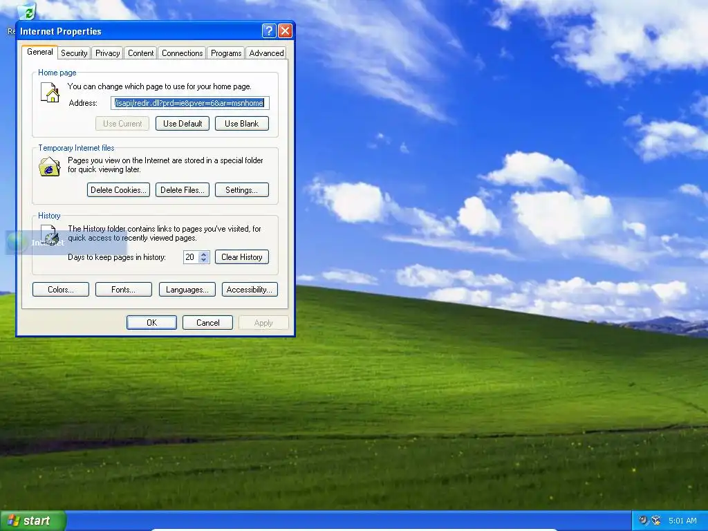Close the Internet Properties dialog
708x531 pixels.
[x=285, y=30]
